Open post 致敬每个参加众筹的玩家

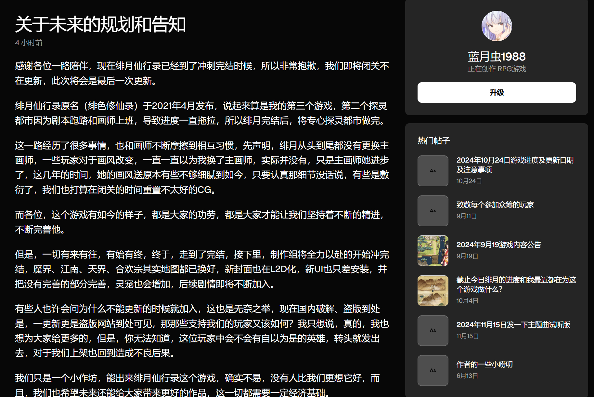point(495,205)
